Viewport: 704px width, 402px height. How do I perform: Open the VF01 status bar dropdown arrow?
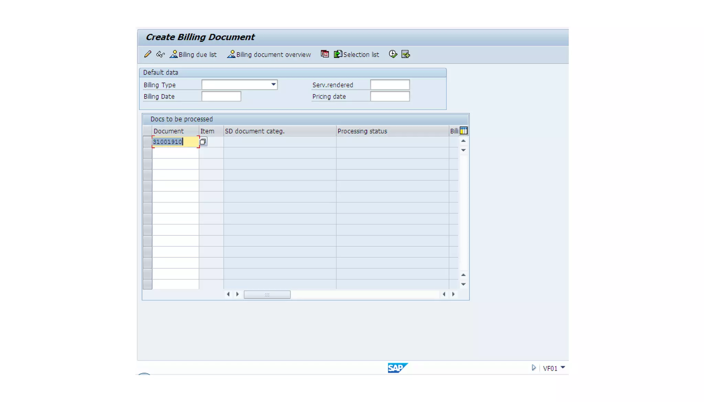coord(563,368)
